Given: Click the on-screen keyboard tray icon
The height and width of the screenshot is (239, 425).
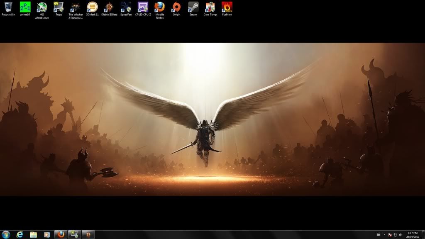Looking at the screenshot, I should [379, 235].
